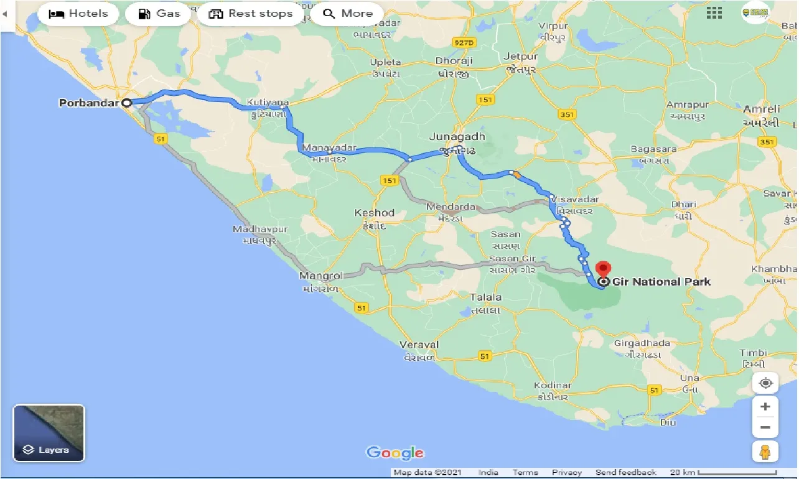Viewport: 799px width, 479px height.
Task: Open the Layers panel in the corner
Action: pos(48,432)
